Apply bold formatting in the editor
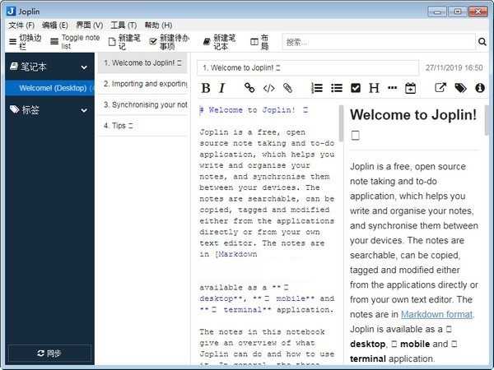 point(206,88)
